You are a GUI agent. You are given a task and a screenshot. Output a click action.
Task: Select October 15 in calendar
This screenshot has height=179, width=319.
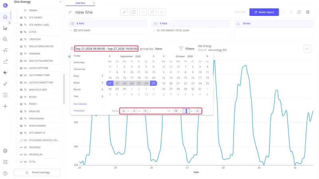[x=185, y=78]
